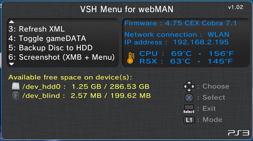253x141 pixels.
Task: Select menu item 3: Refresh XML
Action: (37, 29)
